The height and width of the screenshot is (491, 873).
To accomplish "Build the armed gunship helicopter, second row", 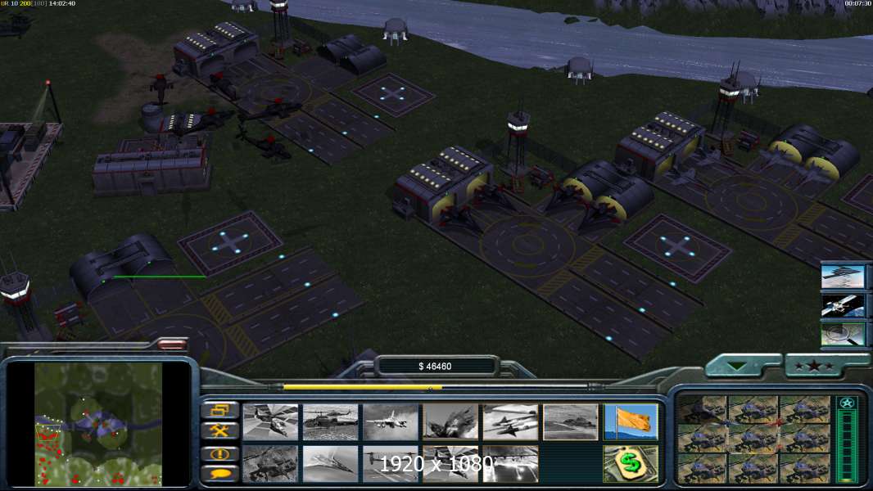I will click(x=270, y=463).
